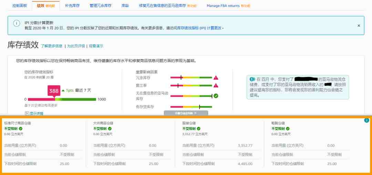Click the red warning icon beside 冗余库存

coord(216,78)
